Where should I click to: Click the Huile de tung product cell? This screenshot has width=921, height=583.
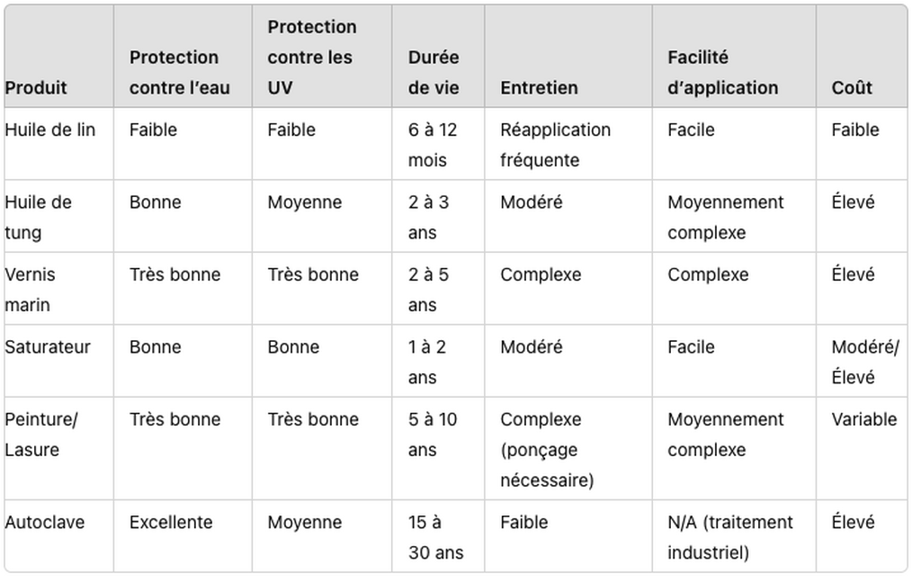pyautogui.click(x=38, y=217)
